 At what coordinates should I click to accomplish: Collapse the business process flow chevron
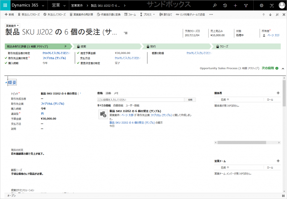283,68
